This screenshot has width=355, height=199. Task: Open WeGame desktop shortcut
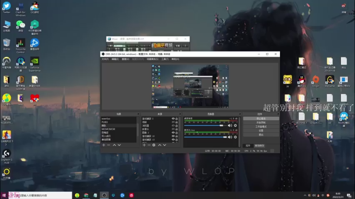click(330, 81)
